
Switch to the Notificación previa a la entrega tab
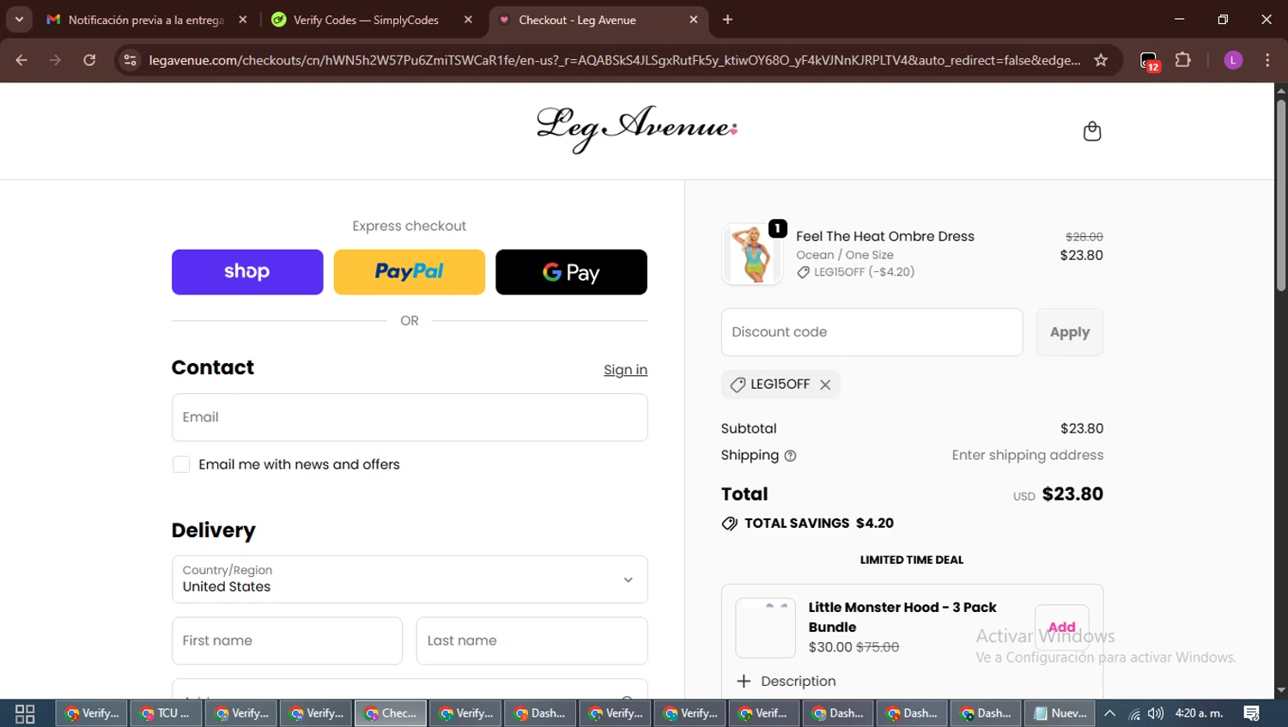[146, 20]
